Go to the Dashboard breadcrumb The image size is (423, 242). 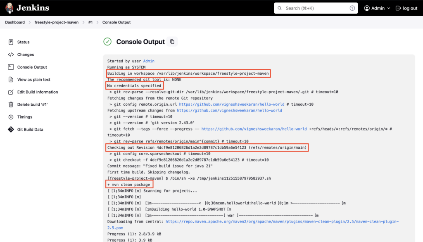pyautogui.click(x=15, y=22)
